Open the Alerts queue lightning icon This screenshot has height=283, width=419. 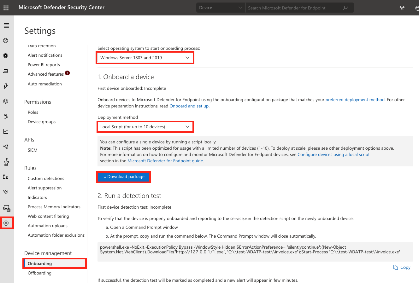6,86
